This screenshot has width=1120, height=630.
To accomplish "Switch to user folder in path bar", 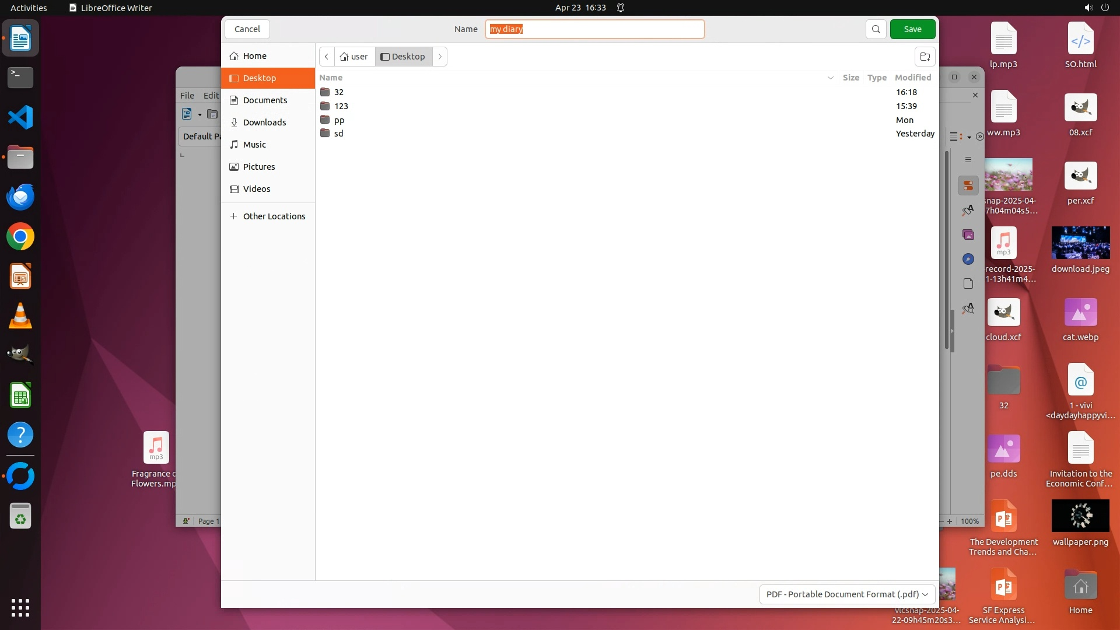I will [x=354, y=57].
